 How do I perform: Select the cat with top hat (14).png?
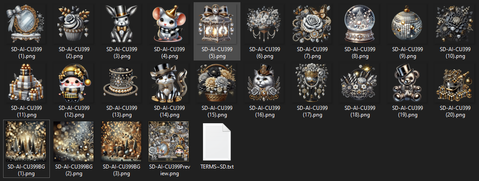coord(169,83)
